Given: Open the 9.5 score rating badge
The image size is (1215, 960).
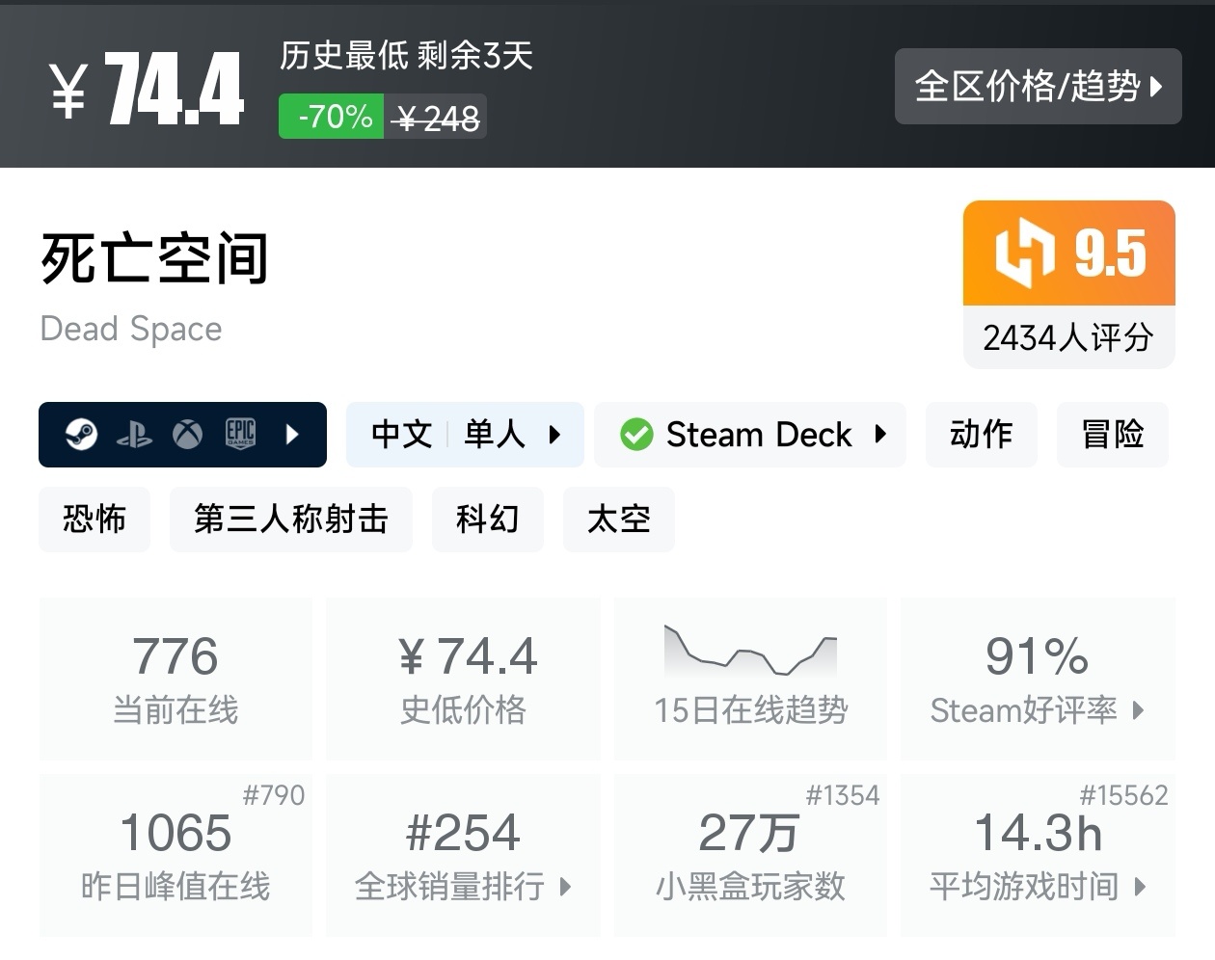Looking at the screenshot, I should [x=1068, y=253].
